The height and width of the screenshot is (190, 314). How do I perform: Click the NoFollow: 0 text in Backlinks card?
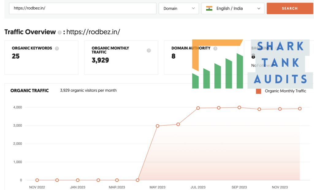tap(262, 65)
